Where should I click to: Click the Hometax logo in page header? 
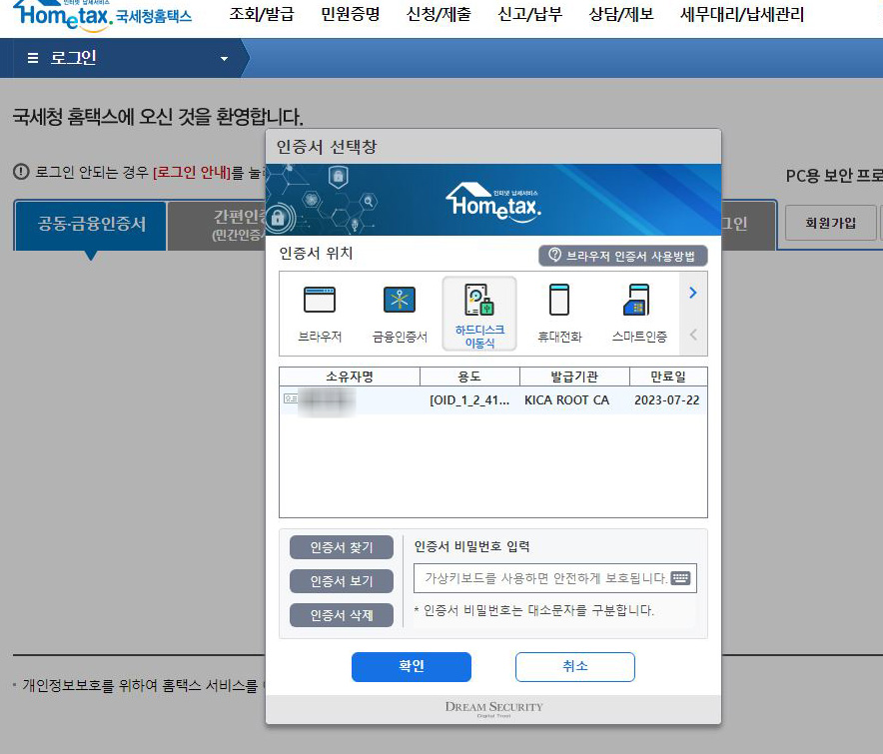click(x=102, y=15)
